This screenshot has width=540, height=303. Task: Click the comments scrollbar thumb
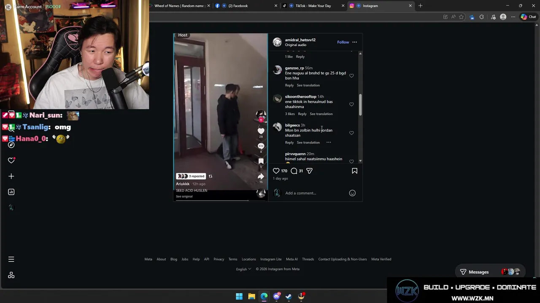pyautogui.click(x=360, y=105)
